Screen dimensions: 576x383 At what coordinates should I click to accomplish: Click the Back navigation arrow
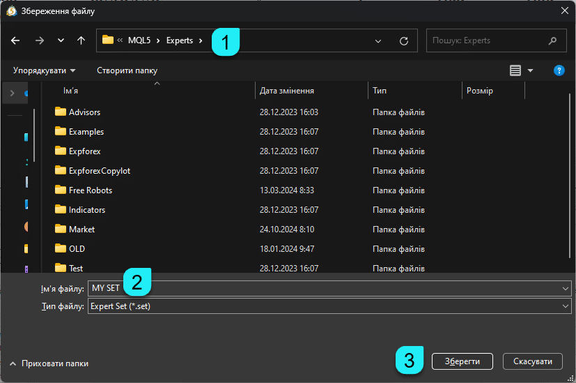[x=15, y=40]
